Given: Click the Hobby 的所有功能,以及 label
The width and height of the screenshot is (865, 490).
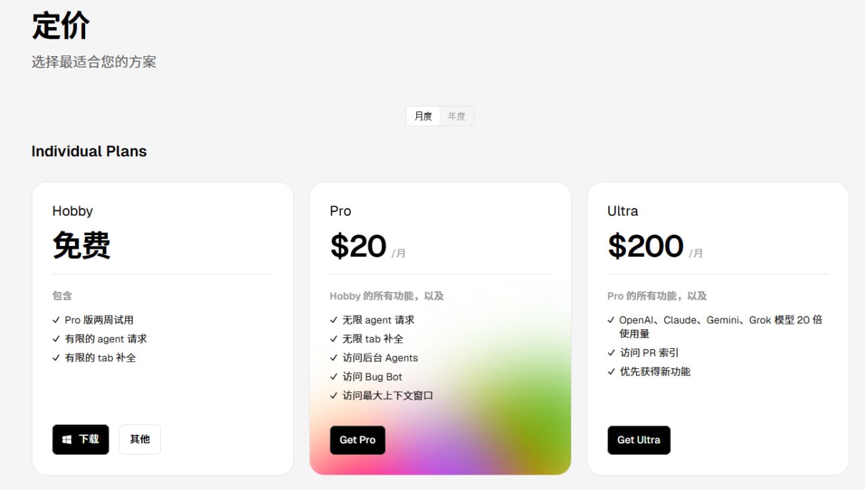Looking at the screenshot, I should (x=387, y=296).
